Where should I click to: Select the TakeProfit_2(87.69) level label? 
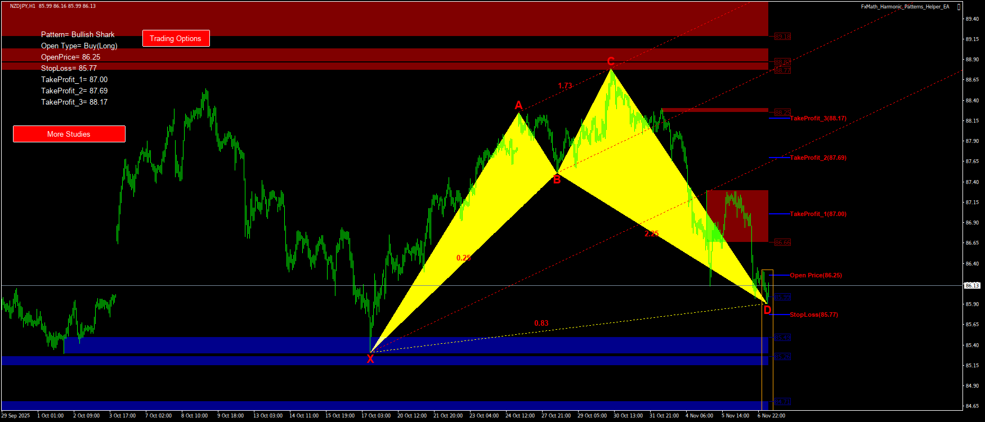(x=818, y=158)
